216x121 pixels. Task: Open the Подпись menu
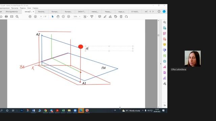tap(23, 8)
